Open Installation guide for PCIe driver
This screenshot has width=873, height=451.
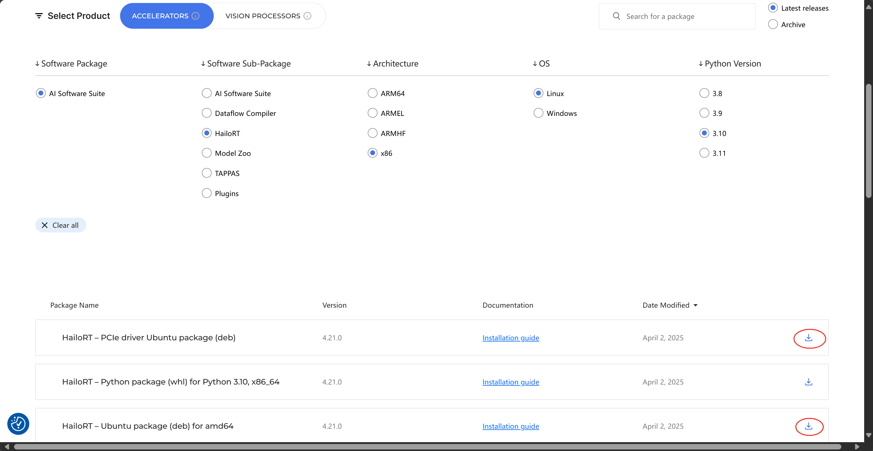tap(511, 338)
